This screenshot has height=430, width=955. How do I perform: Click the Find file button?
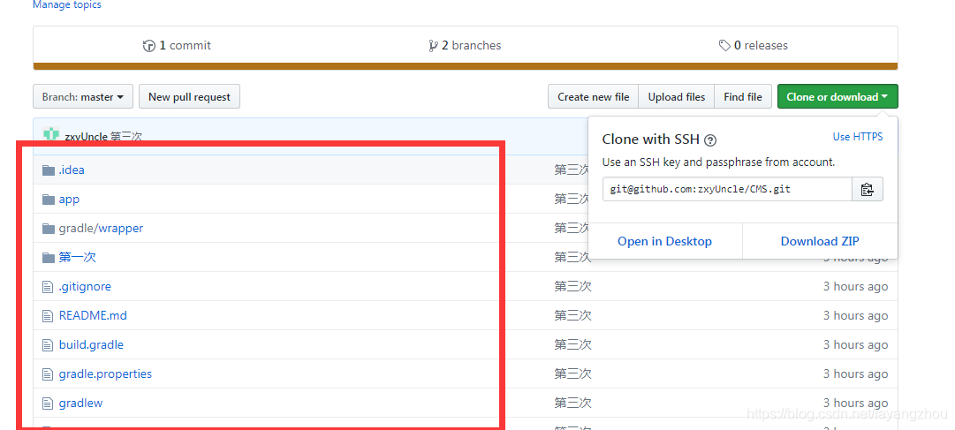[742, 97]
